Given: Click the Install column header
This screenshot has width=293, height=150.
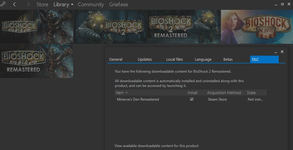Looking at the screenshot, I should 192,93.
